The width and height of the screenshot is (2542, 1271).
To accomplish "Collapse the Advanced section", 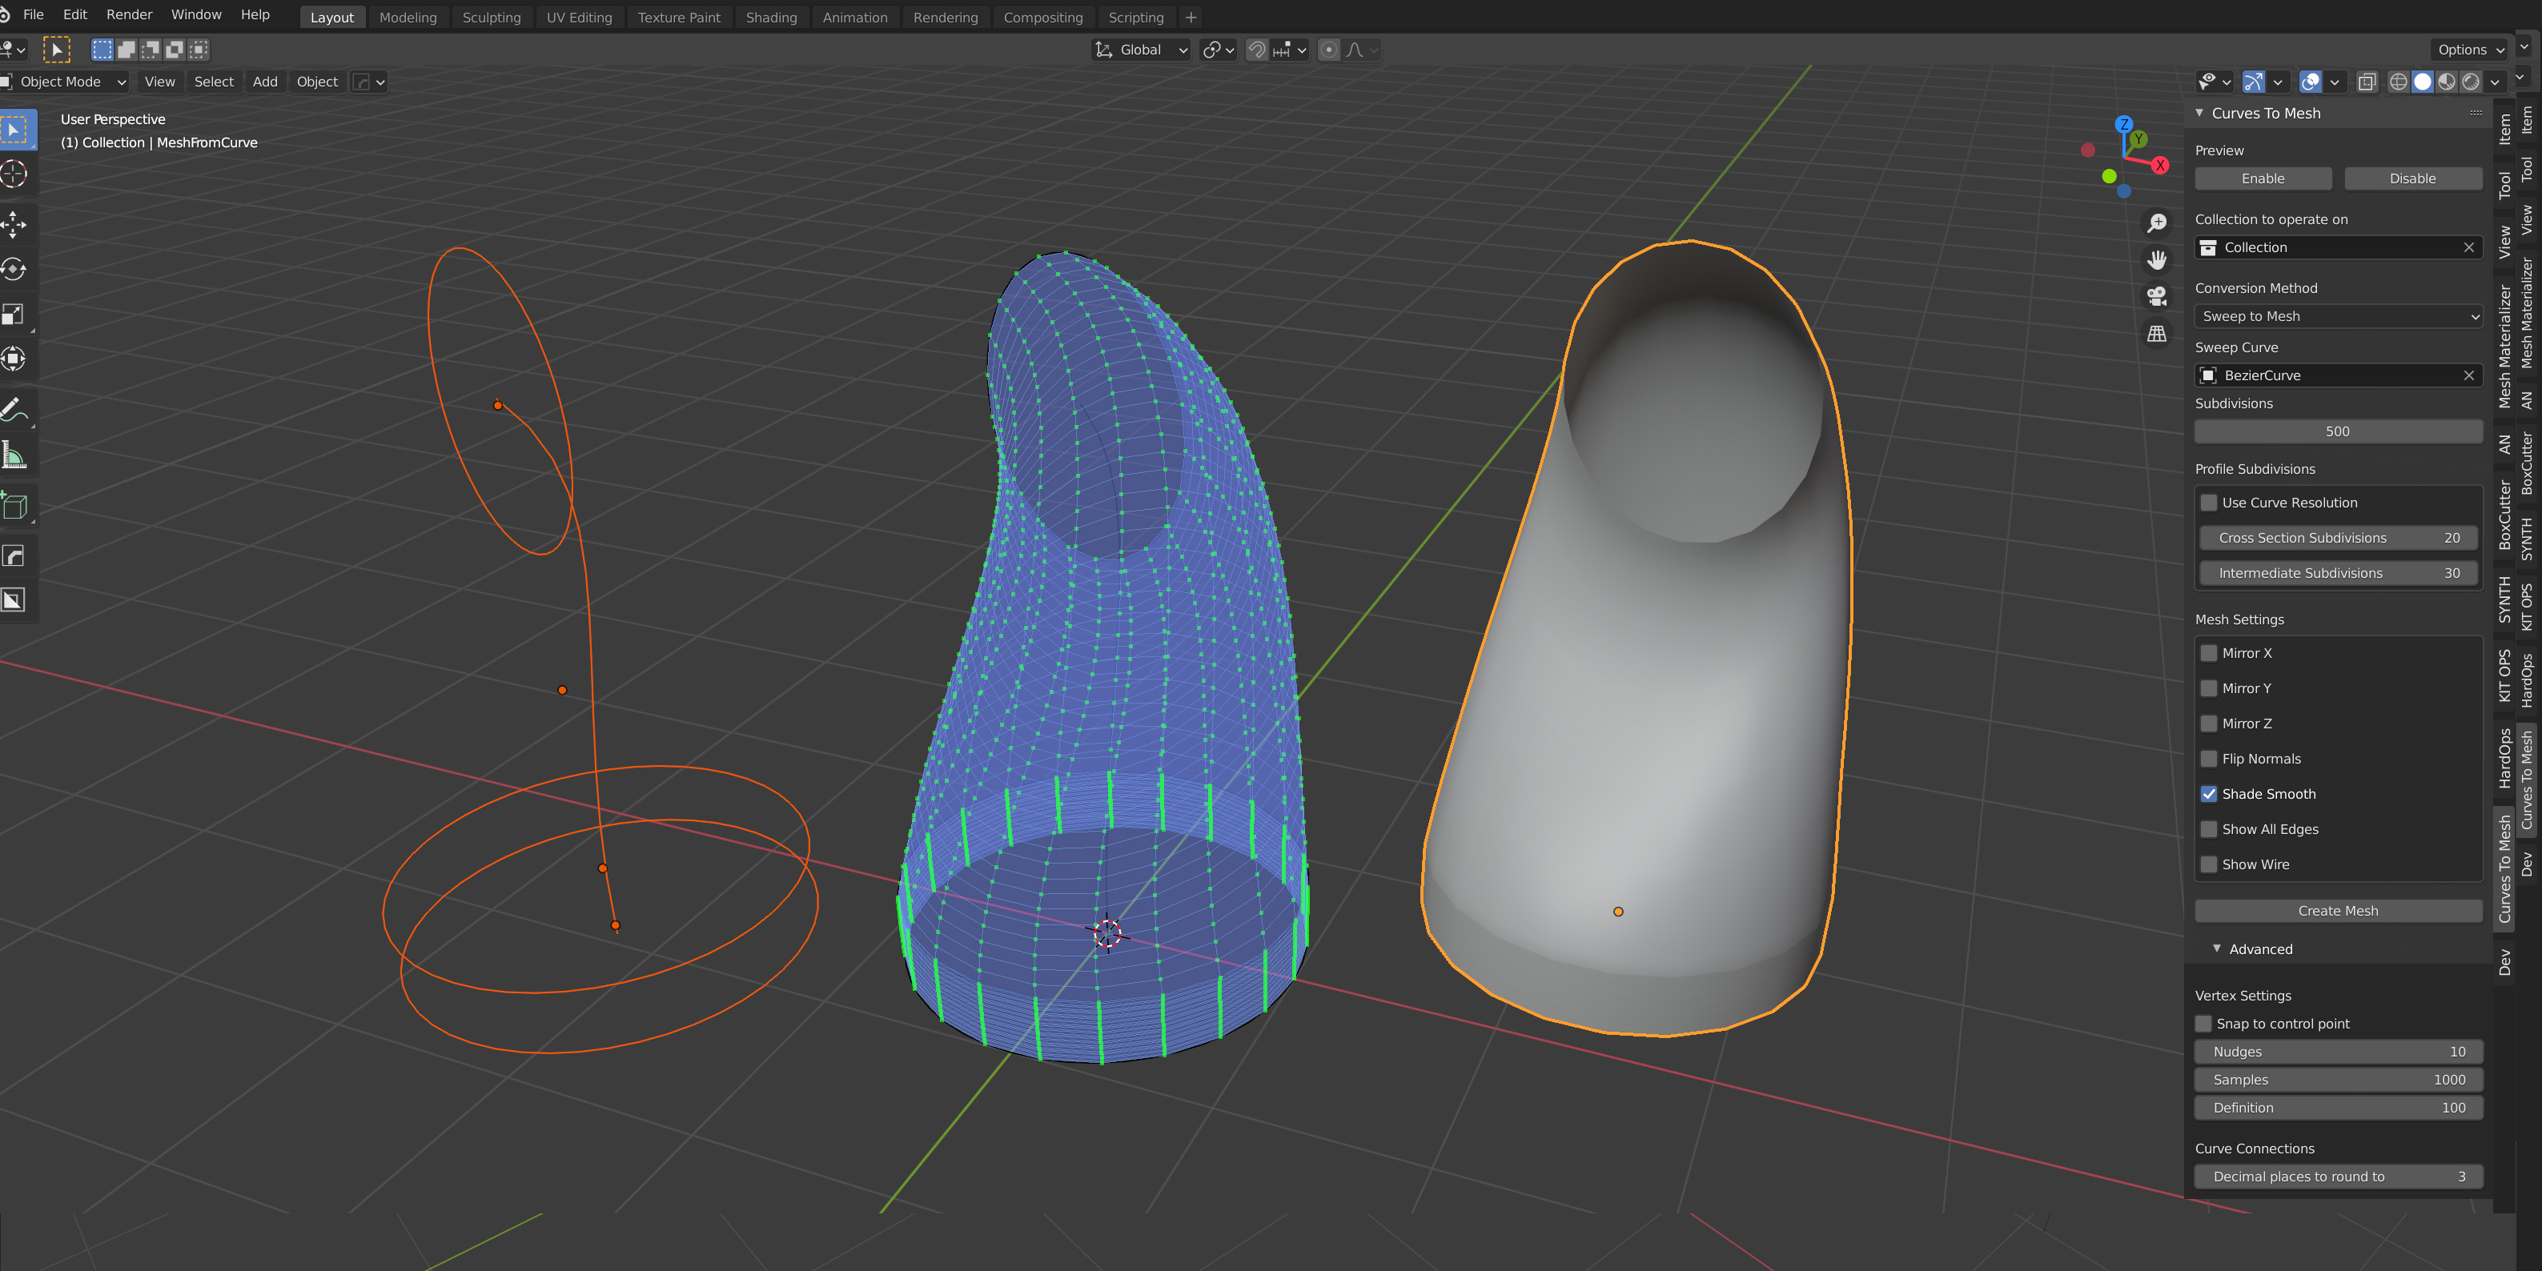I will point(2258,948).
